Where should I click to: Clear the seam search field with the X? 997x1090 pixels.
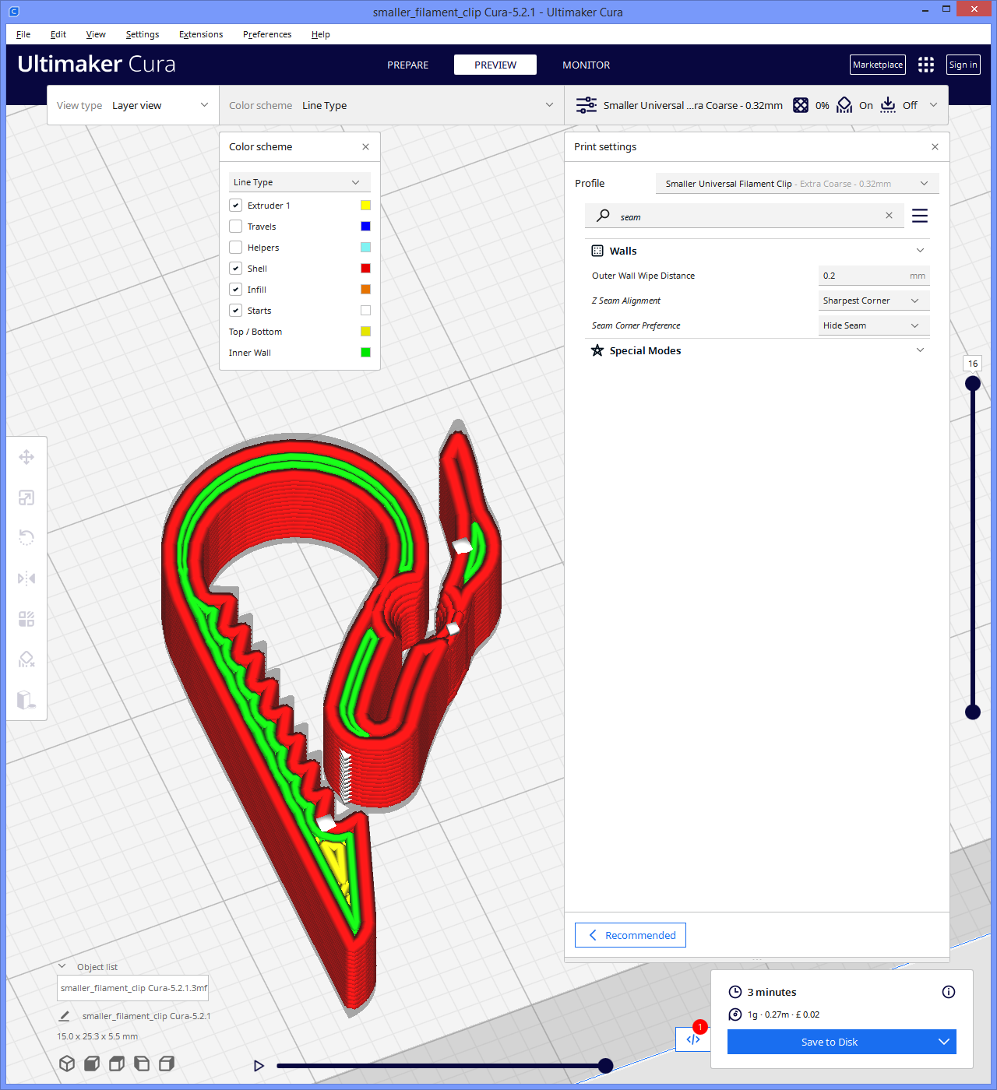pyautogui.click(x=889, y=216)
